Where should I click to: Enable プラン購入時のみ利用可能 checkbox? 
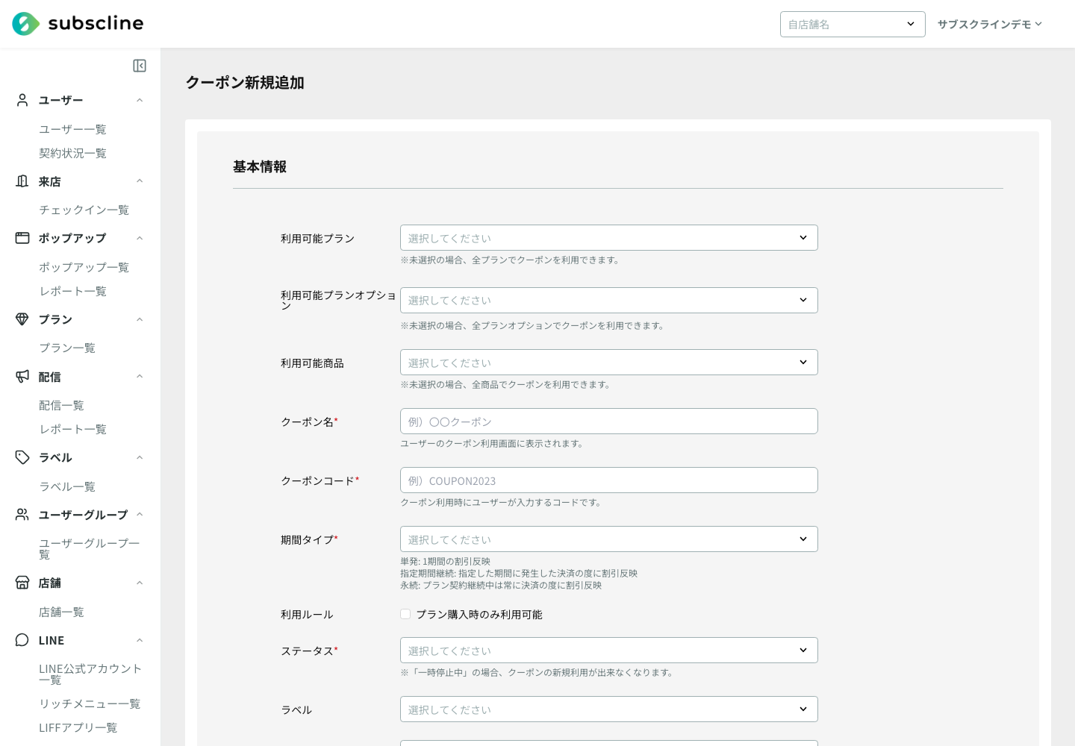point(405,614)
